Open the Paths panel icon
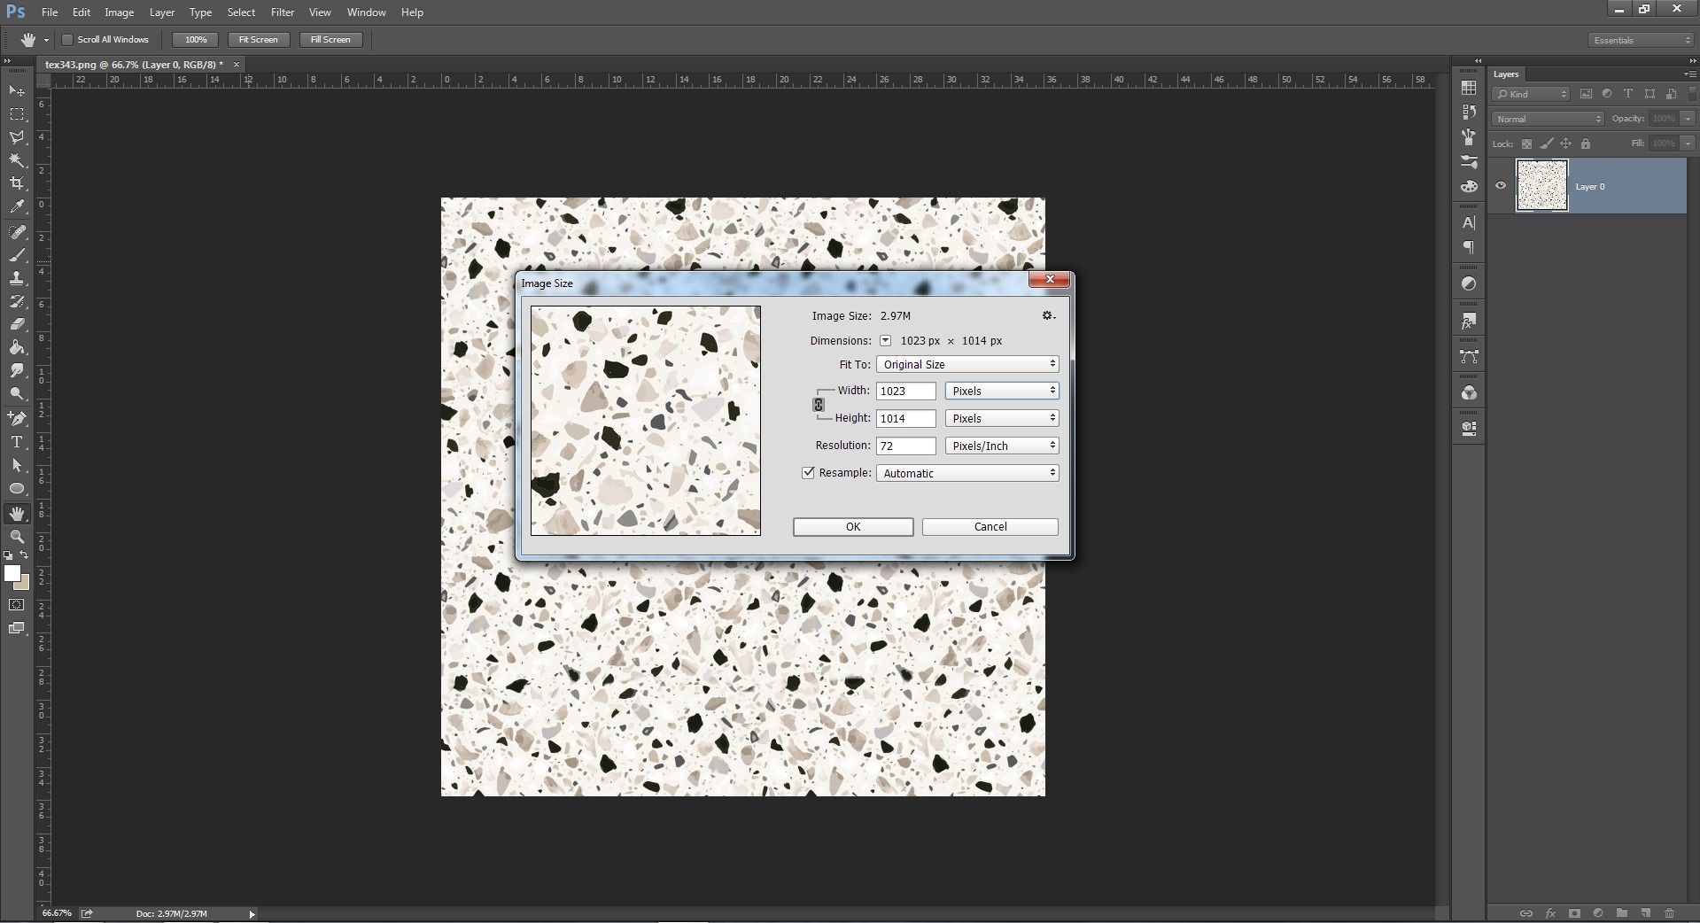 point(1469,357)
